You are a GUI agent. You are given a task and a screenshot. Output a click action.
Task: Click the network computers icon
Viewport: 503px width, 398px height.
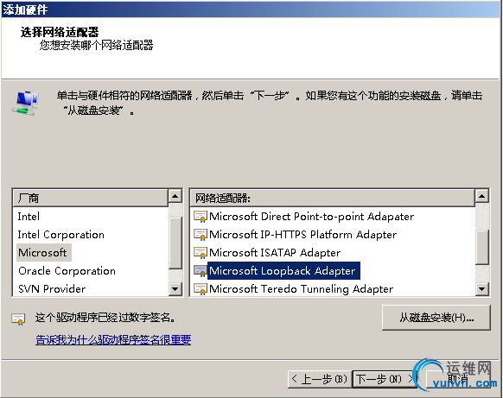coord(25,104)
